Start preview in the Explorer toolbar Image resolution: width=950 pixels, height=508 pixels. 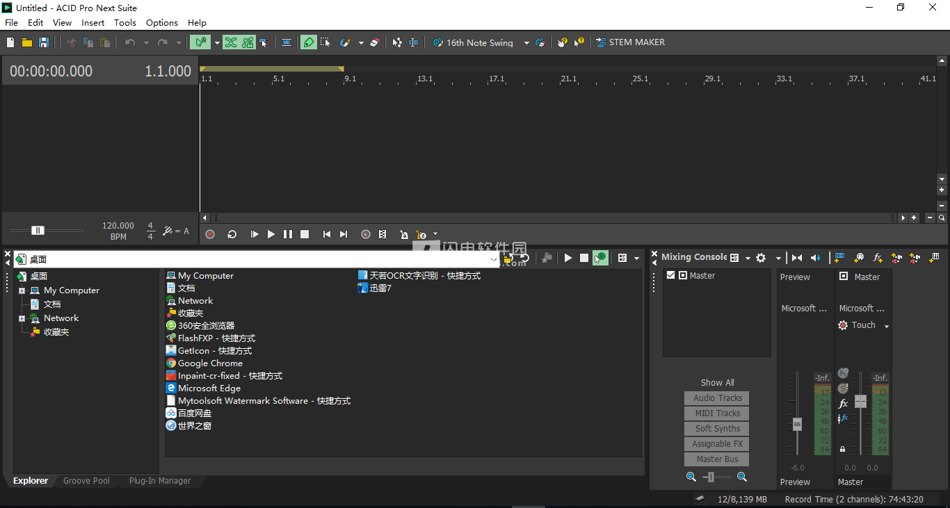[568, 258]
